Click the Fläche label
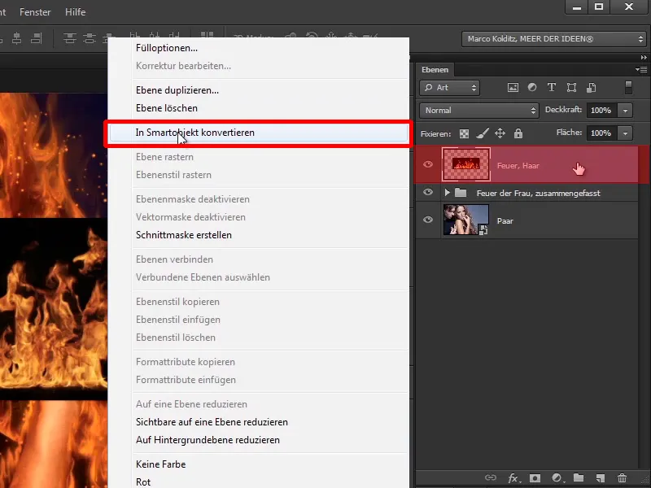Screen dimensions: 651x488 click(x=570, y=133)
